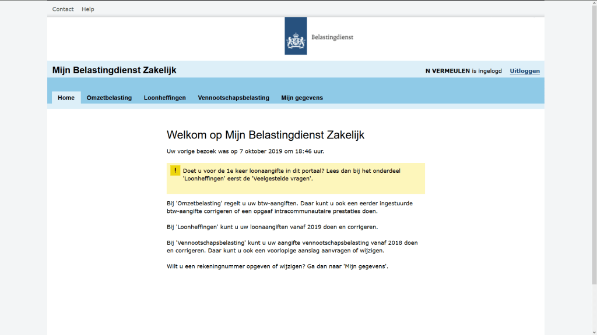Image resolution: width=597 pixels, height=335 pixels.
Task: Click the Welkom op Mijn Belastingdienst Zakelijk heading
Action: coord(265,135)
